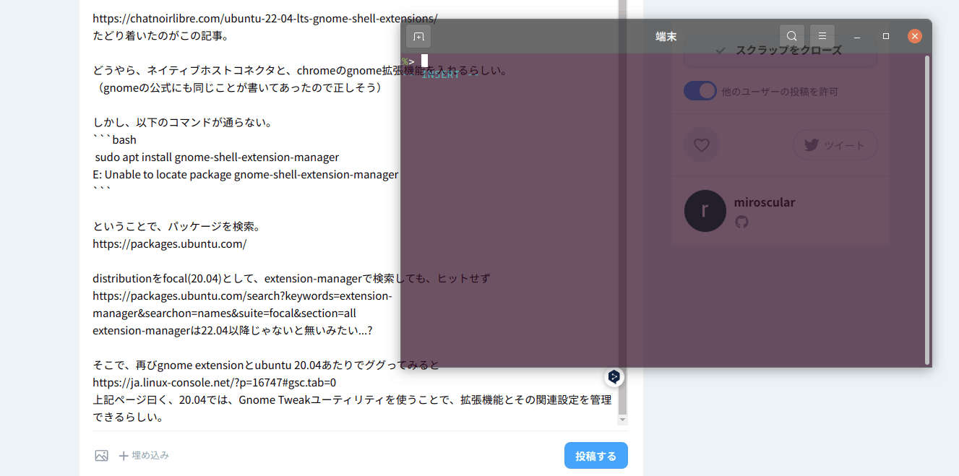The height and width of the screenshot is (476, 959).
Task: Click 'E: Unable to locate package' line
Action: [246, 174]
